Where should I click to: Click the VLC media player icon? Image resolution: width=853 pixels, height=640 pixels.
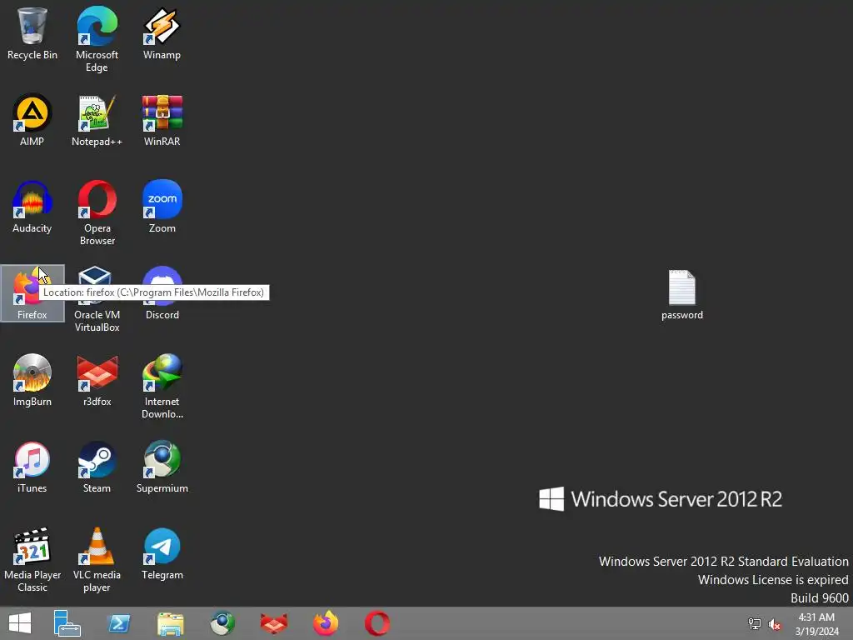coord(97,560)
